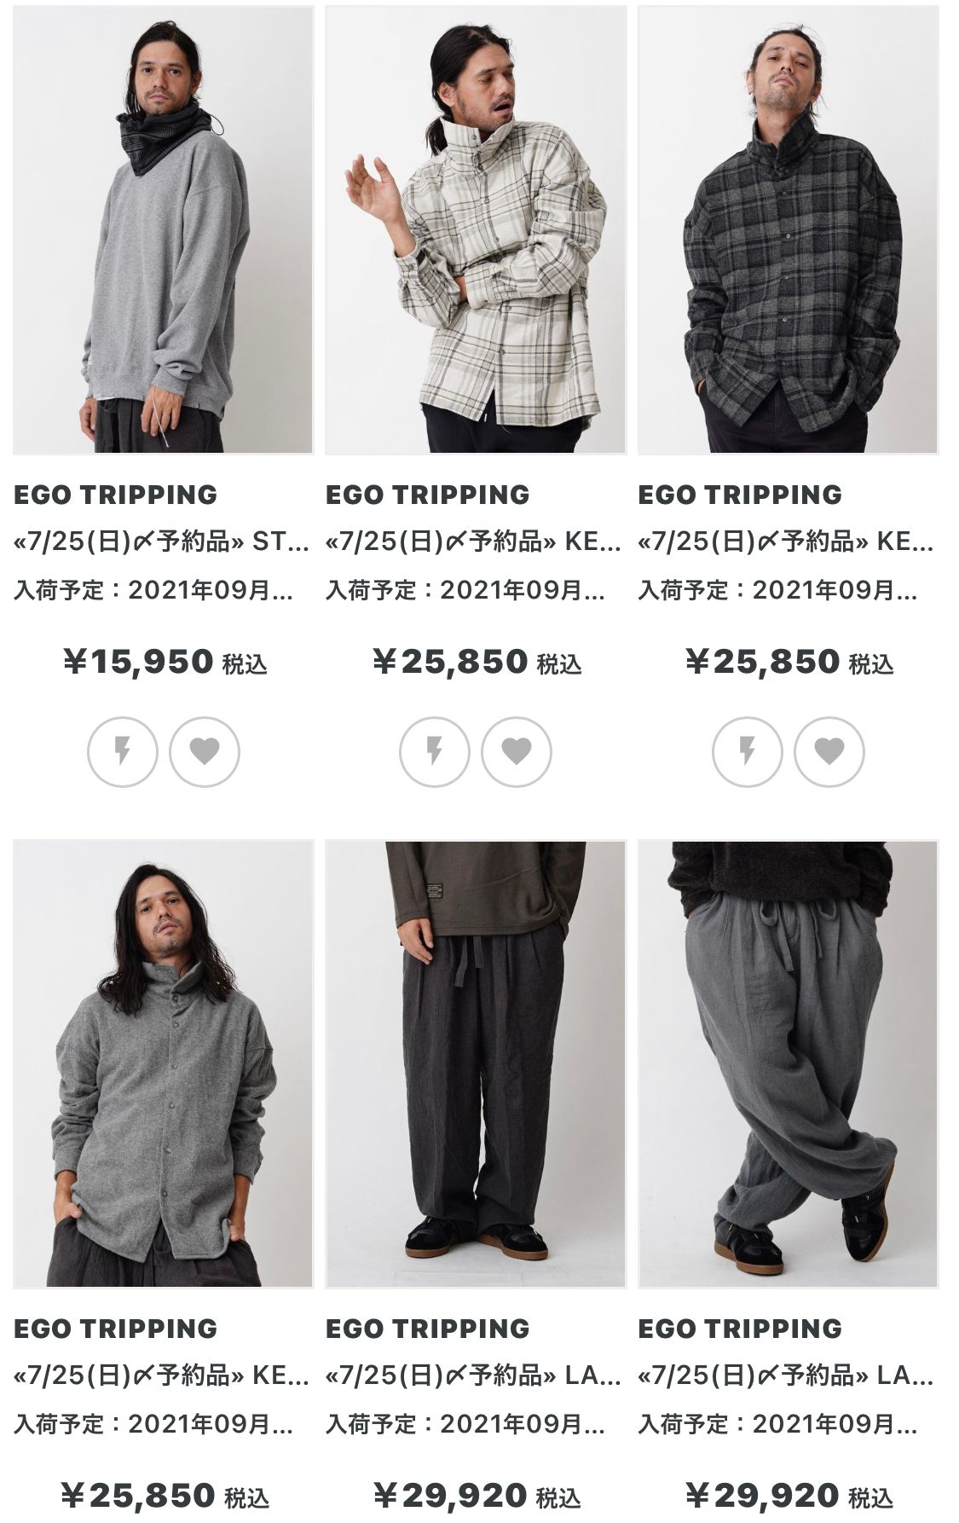959x1523 pixels.
Task: Favorite the gray sweatshirt with heart icon
Action: (205, 751)
